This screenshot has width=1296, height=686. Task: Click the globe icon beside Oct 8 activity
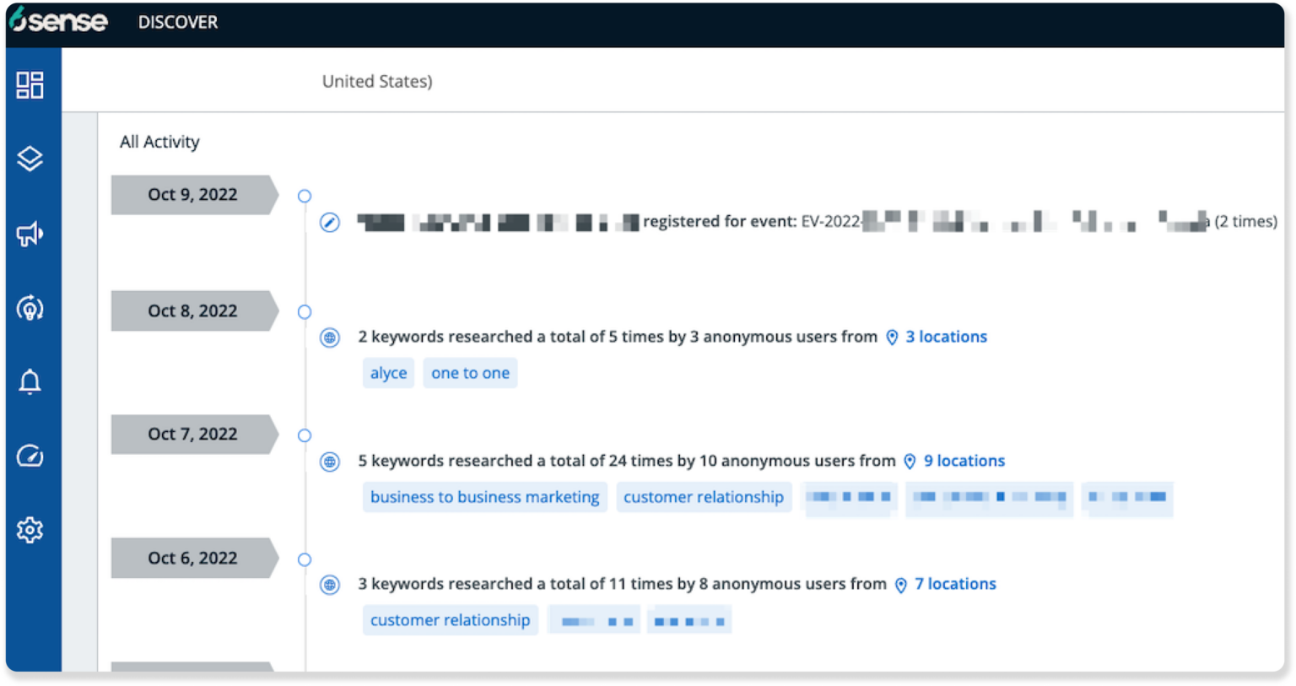(x=329, y=338)
